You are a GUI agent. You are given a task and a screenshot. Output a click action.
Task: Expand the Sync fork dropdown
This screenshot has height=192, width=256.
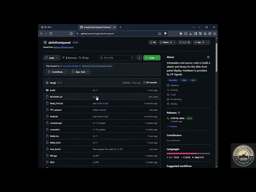[x=80, y=72]
